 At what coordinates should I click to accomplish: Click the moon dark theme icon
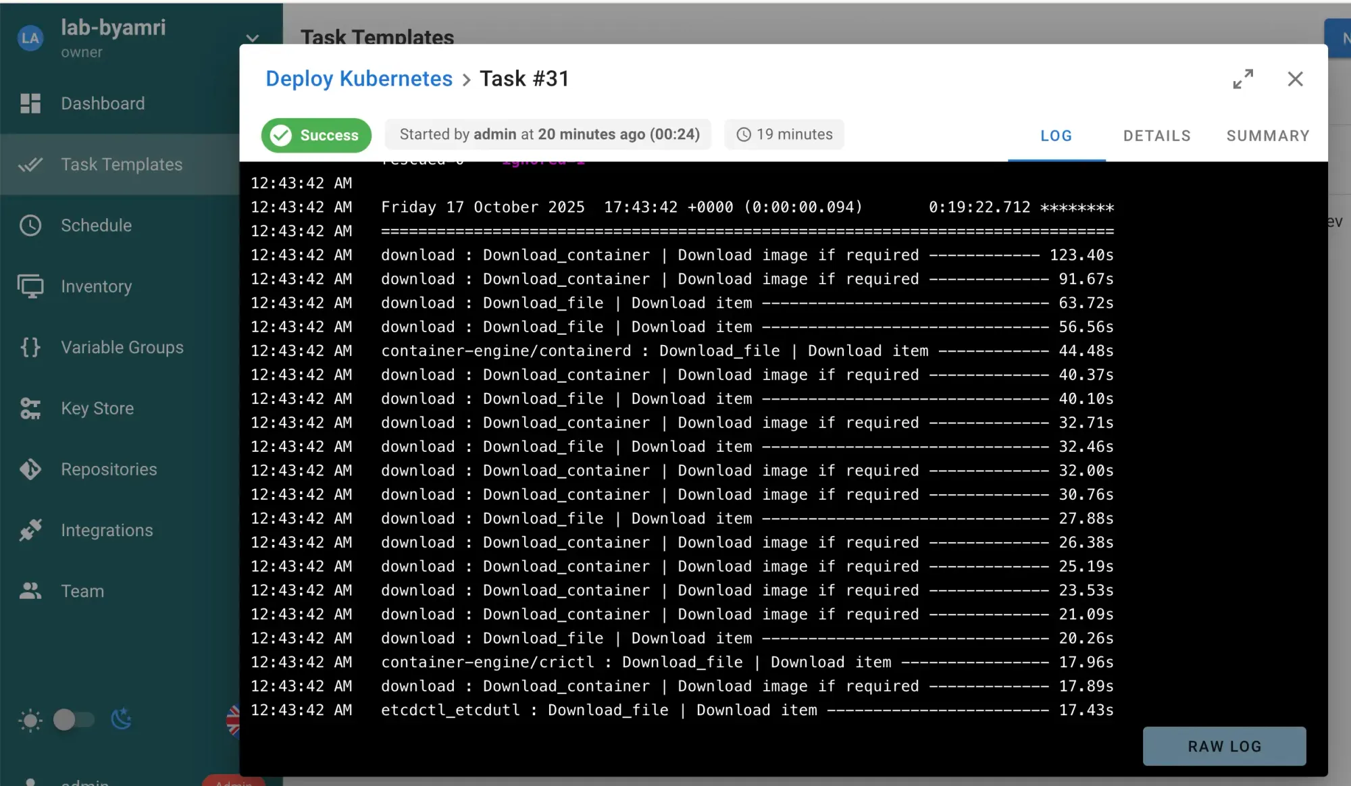(122, 720)
